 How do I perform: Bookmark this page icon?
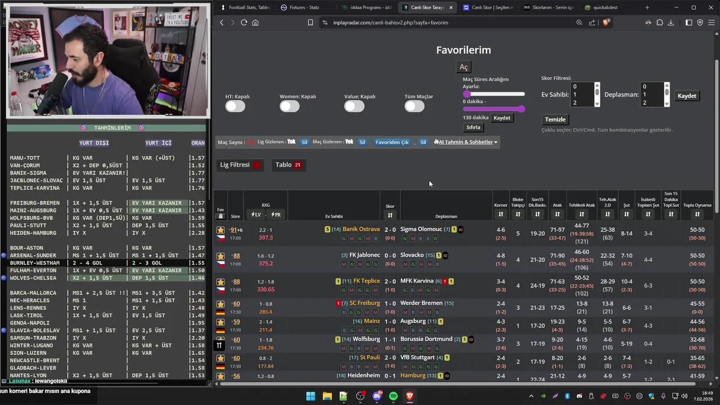click(x=310, y=22)
